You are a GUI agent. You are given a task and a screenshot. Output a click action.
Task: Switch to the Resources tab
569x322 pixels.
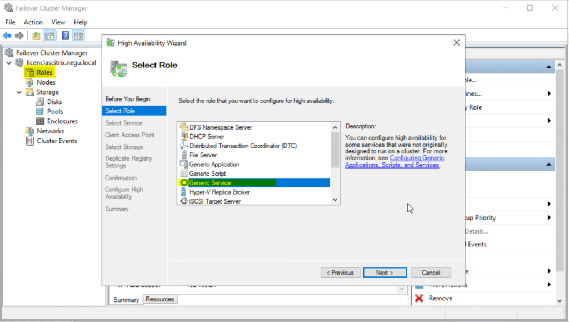pyautogui.click(x=159, y=299)
